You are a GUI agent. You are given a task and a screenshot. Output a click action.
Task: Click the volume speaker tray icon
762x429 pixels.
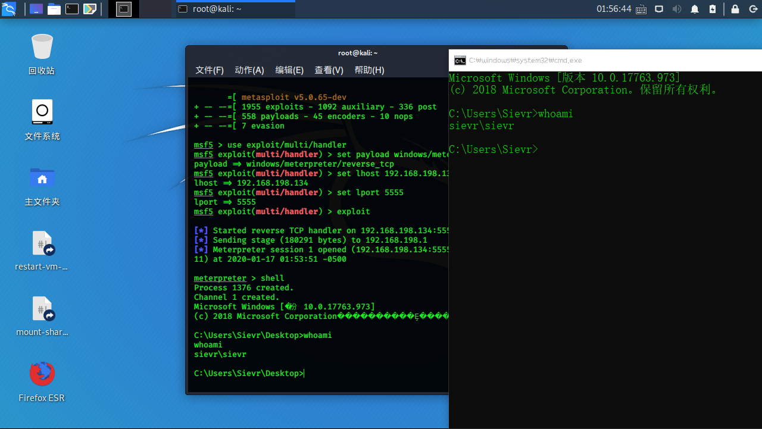(677, 9)
